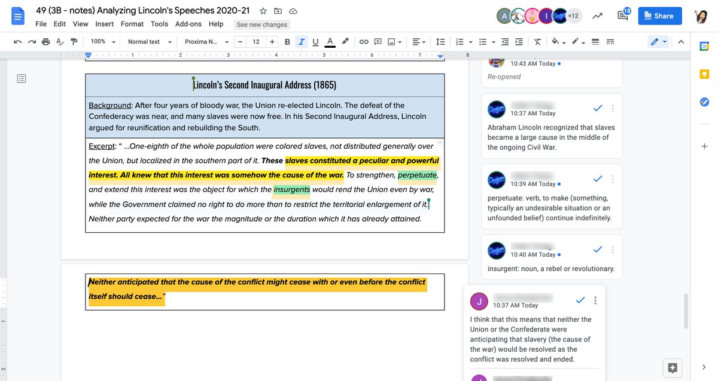
Task: Open the editing mode dropdown
Action: [x=658, y=42]
